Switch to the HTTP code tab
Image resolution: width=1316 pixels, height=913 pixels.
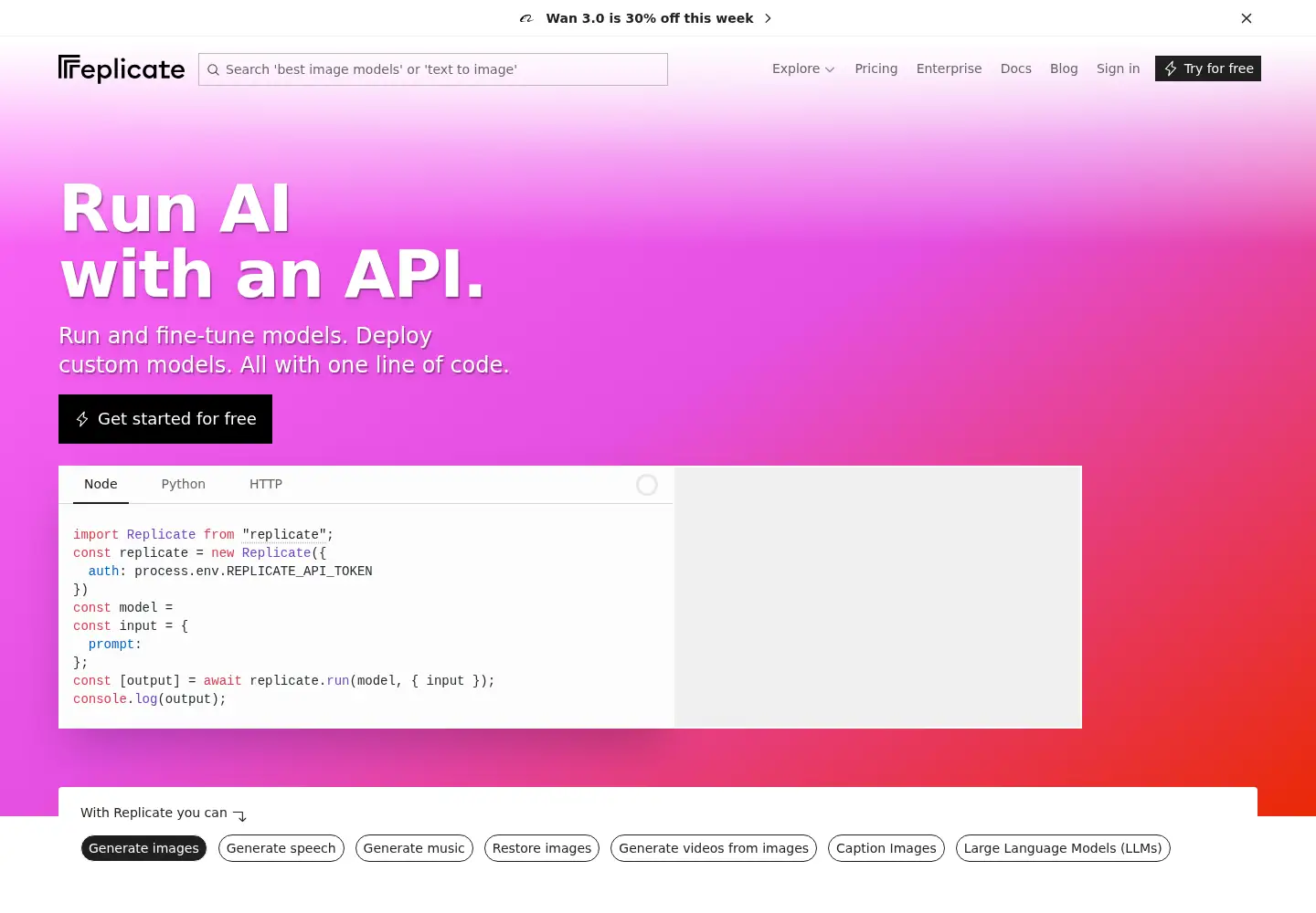(x=266, y=484)
